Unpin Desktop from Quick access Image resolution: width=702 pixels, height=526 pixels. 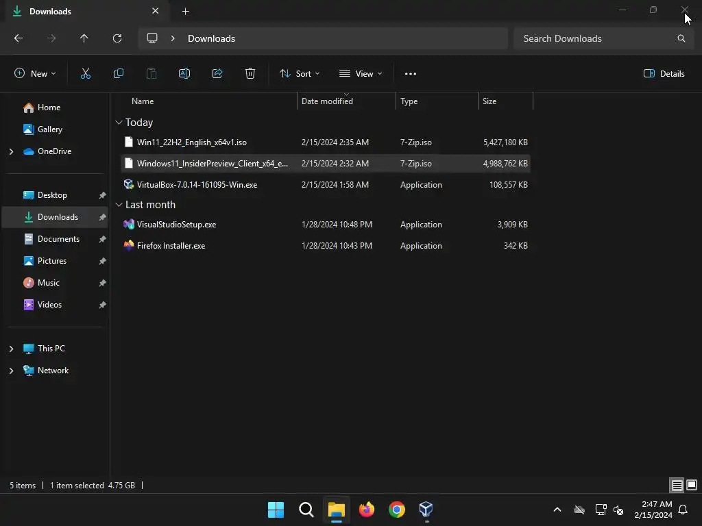pos(103,195)
